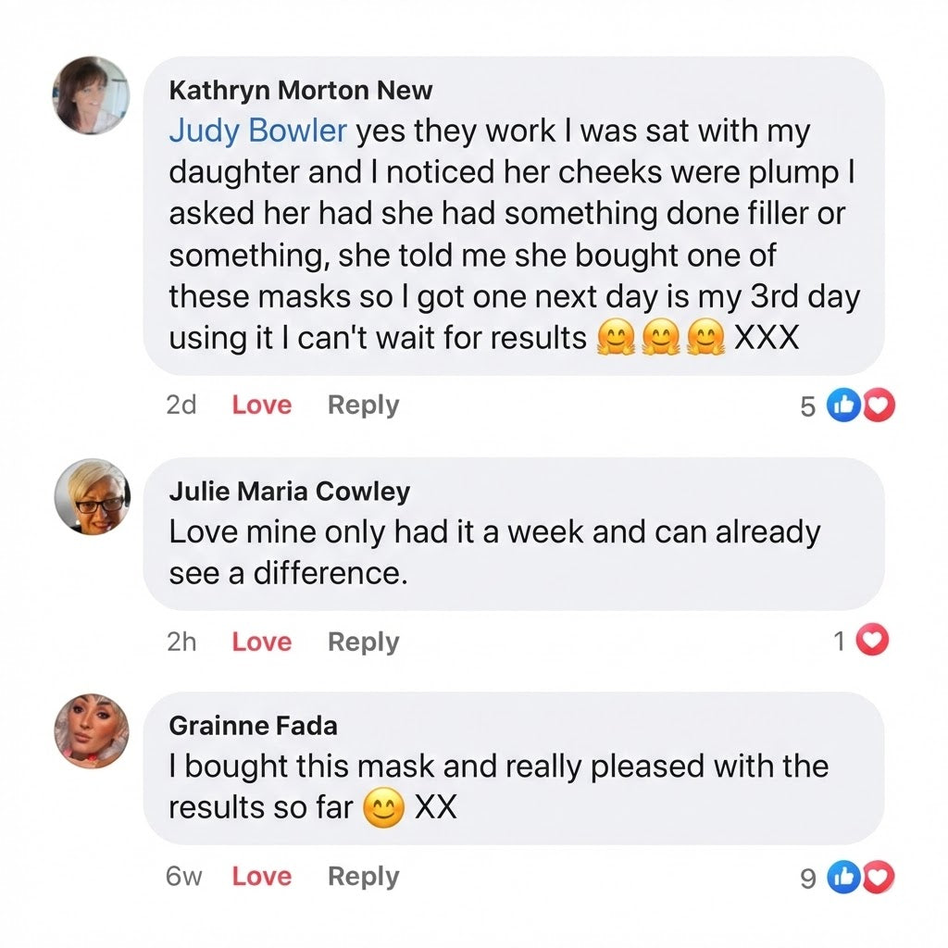The width and height of the screenshot is (948, 948).
Task: Open Kathryn Morton New's name link
Action: coord(300,91)
